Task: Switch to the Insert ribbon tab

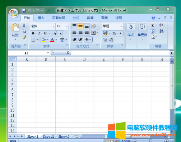Action: [41, 18]
